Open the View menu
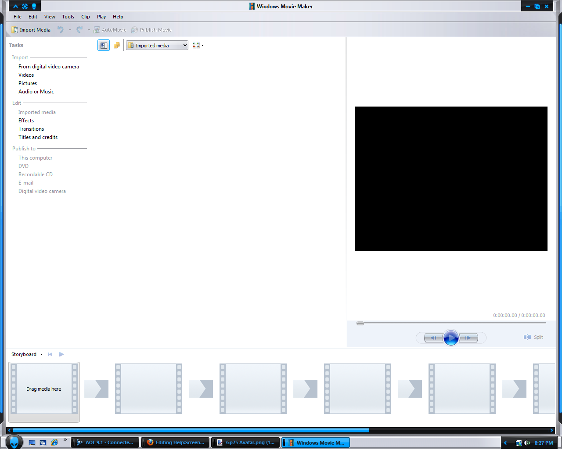Image resolution: width=562 pixels, height=449 pixels. [x=50, y=17]
